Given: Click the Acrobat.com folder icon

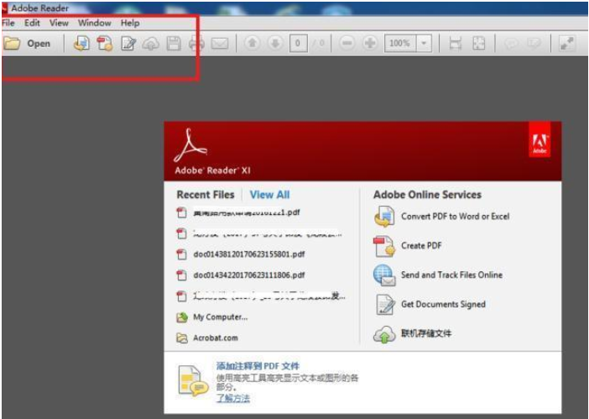Looking at the screenshot, I should click(182, 338).
